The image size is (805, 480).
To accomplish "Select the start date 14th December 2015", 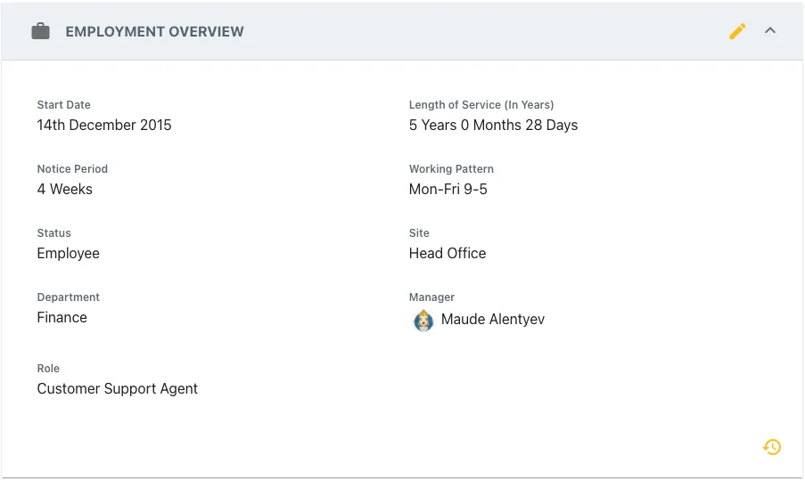I will click(104, 126).
